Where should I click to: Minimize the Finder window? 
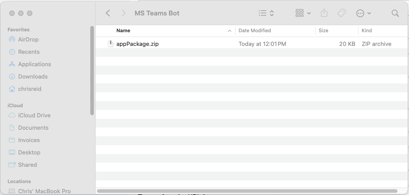(21, 13)
